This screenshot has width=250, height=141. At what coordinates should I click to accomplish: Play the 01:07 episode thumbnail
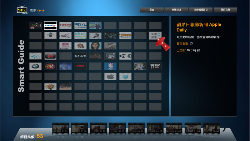pos(136,128)
